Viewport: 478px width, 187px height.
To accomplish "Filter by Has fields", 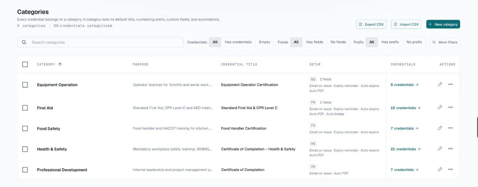I will pyautogui.click(x=314, y=42).
